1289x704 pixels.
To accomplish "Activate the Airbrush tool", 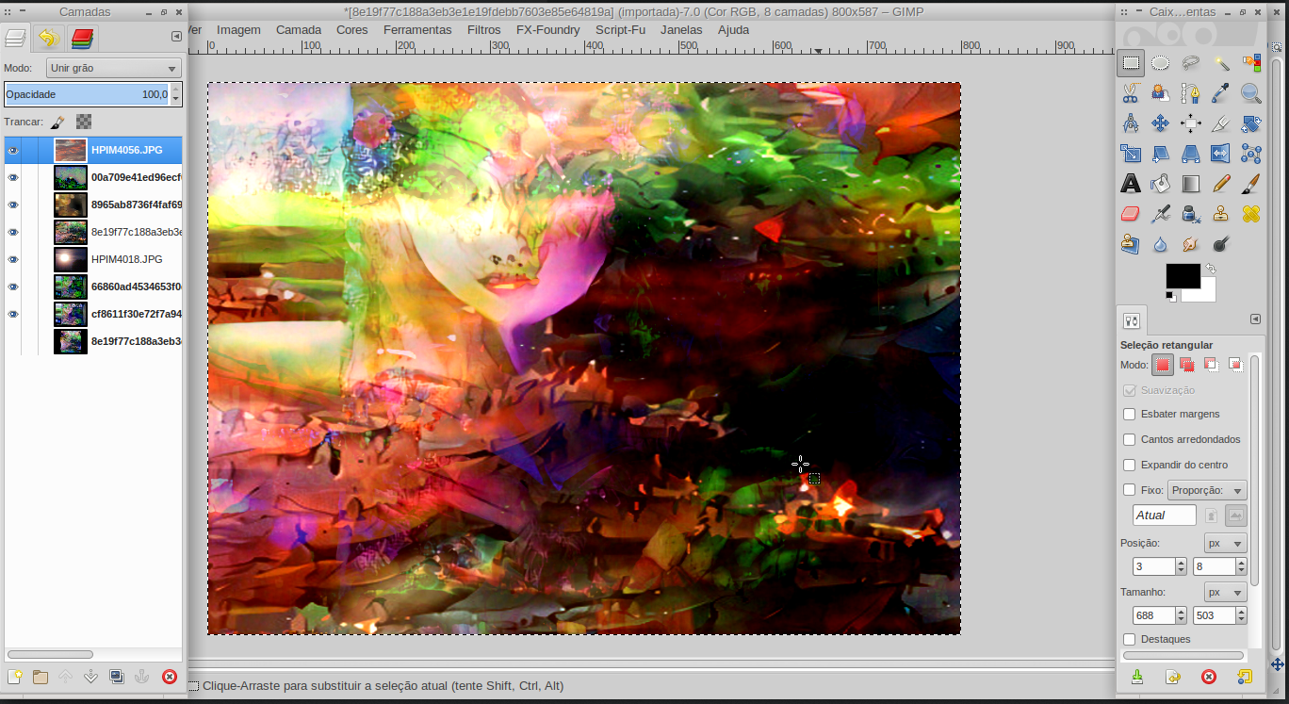I will [x=1161, y=214].
